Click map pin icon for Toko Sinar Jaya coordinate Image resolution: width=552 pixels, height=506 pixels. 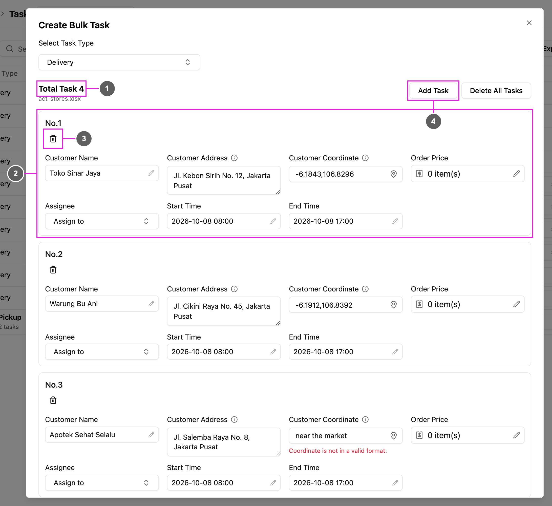pyautogui.click(x=393, y=174)
